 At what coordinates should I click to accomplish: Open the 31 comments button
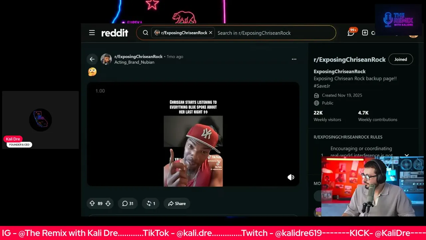(128, 203)
